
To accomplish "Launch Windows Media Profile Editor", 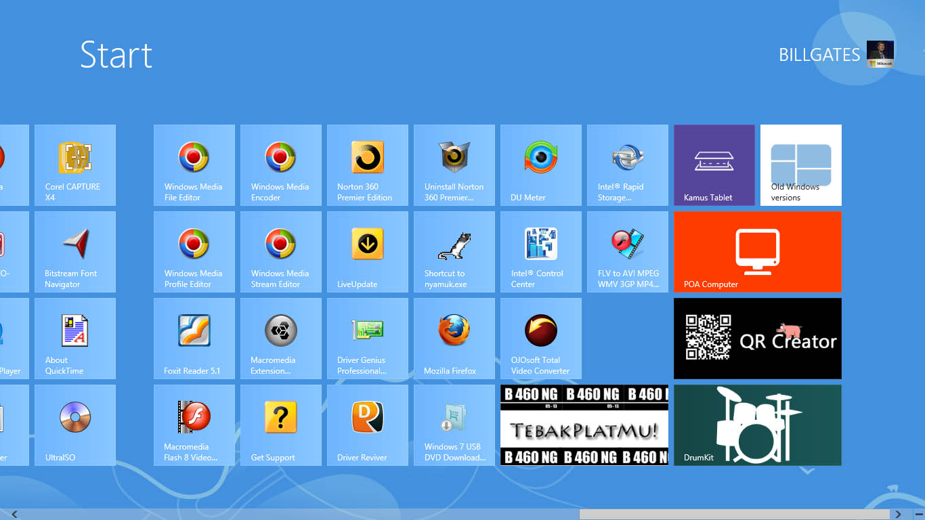I will pyautogui.click(x=194, y=252).
